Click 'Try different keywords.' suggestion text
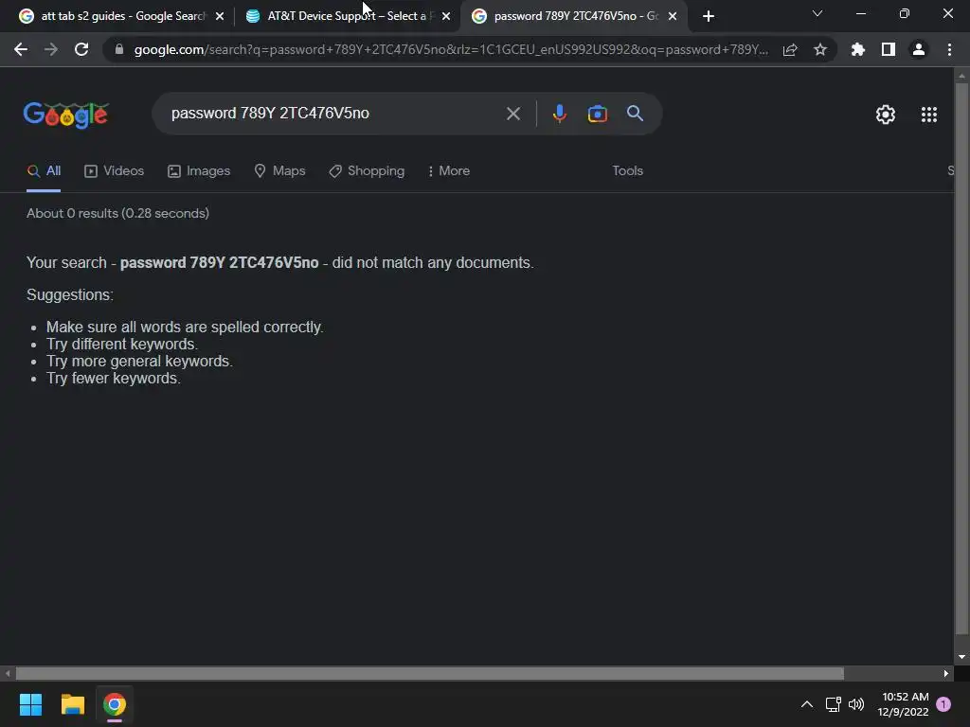This screenshot has height=727, width=970. coord(122,345)
